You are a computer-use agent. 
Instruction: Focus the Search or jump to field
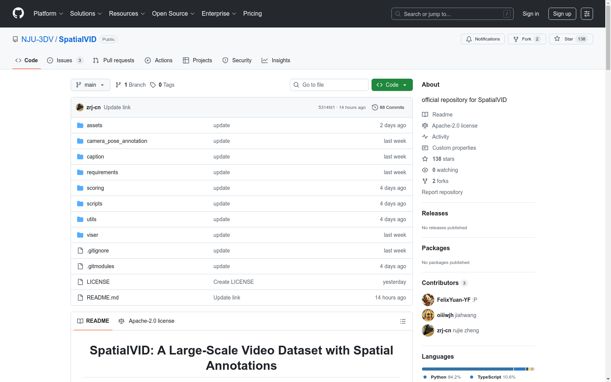[453, 14]
